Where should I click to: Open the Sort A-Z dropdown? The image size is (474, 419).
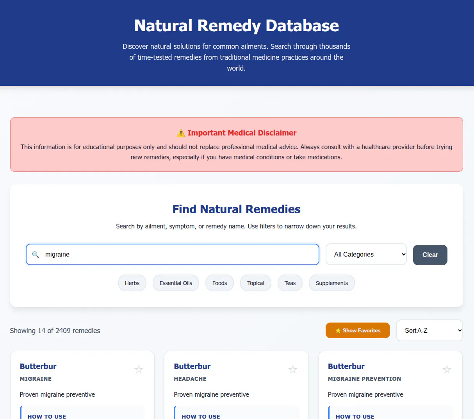pos(429,330)
